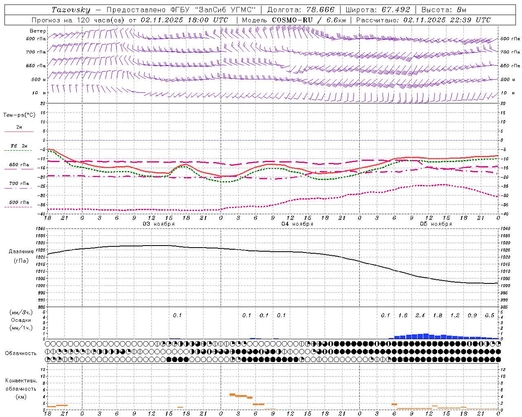Click the Облачность cloud cover label
Screen dimensions: 522x417
point(21,353)
